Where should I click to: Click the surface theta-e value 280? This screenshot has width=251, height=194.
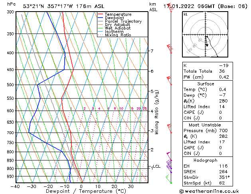click(223, 101)
